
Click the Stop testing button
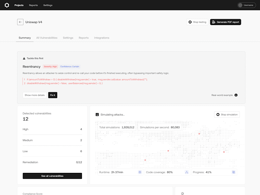197,22
